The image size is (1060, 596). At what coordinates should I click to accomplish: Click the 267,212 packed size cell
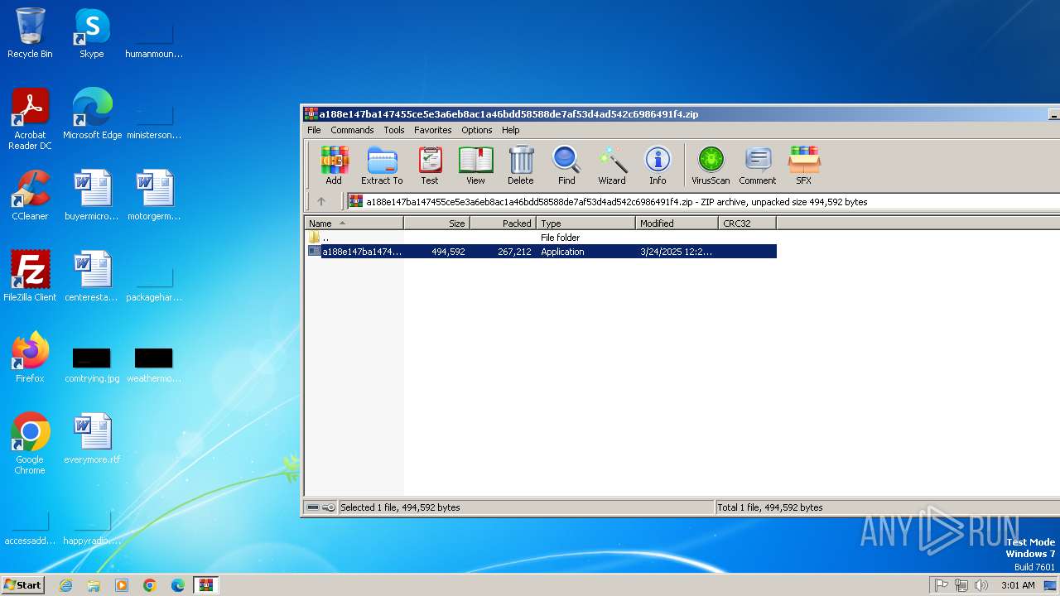click(x=514, y=252)
